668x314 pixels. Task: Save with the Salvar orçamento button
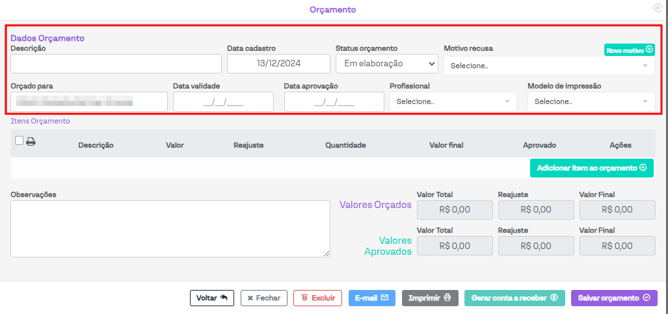(x=614, y=298)
